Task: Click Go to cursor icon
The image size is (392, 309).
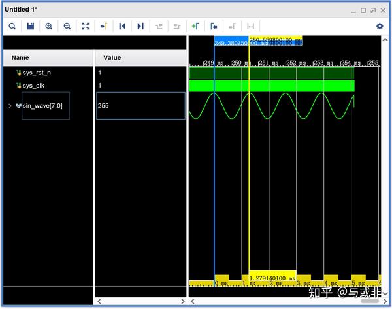Action: [x=104, y=26]
